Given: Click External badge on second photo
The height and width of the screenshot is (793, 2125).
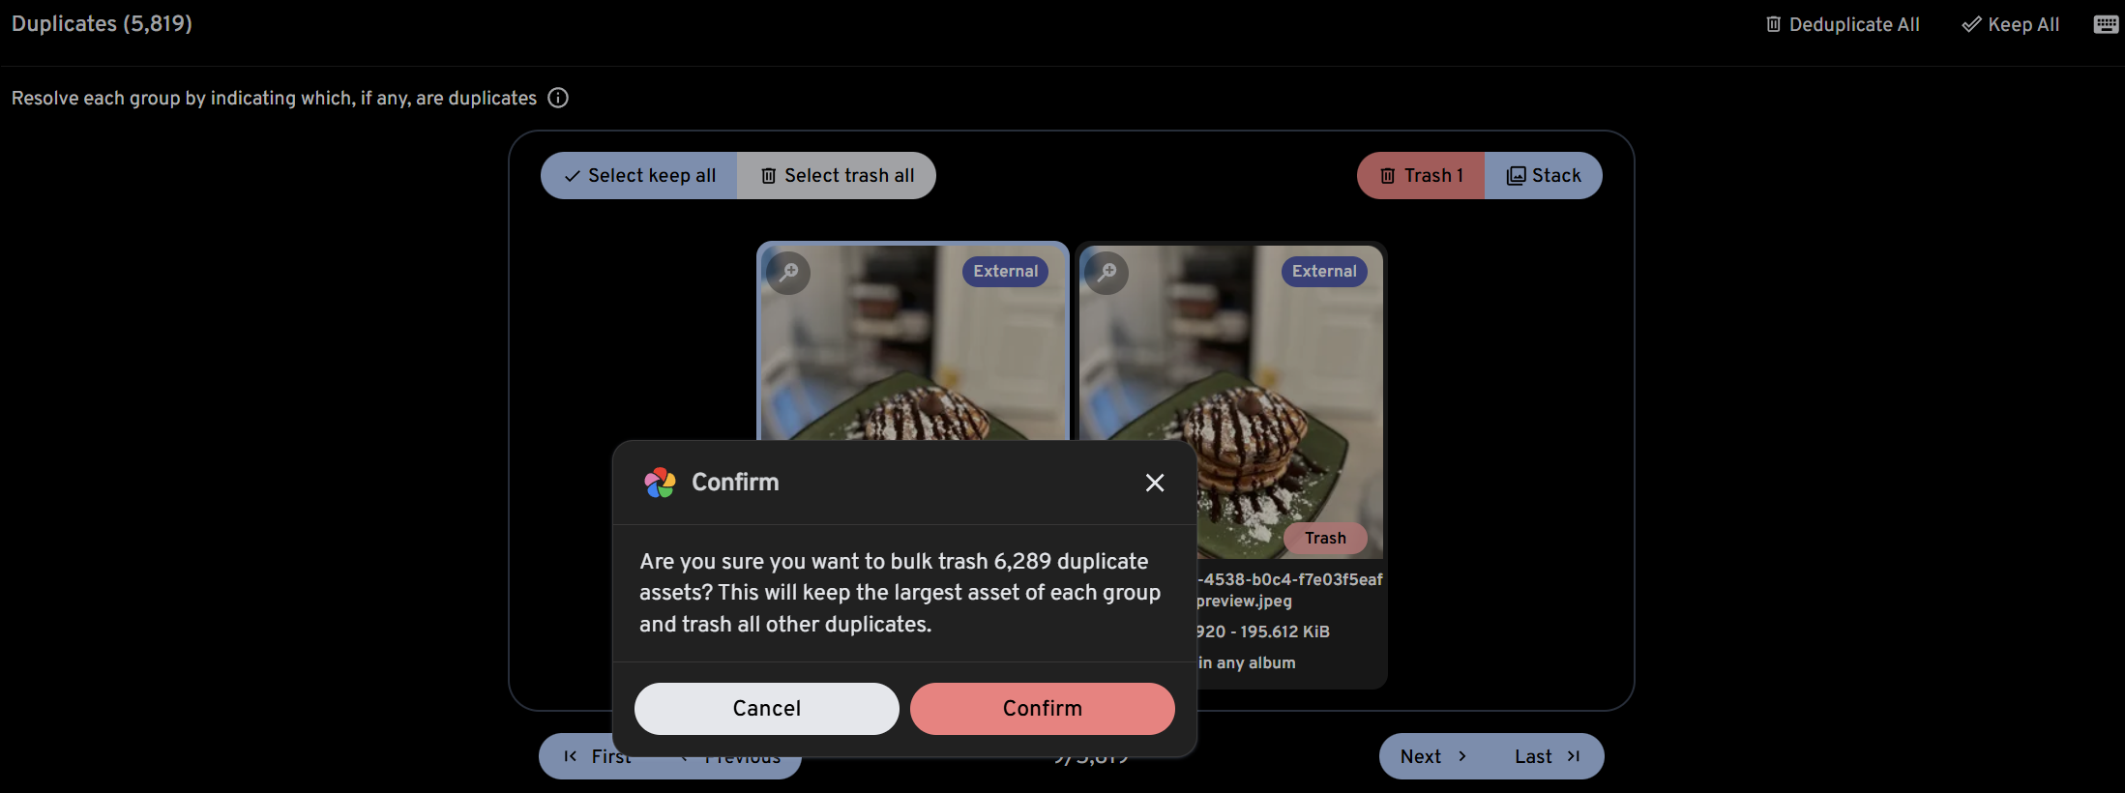Looking at the screenshot, I should 1324,272.
